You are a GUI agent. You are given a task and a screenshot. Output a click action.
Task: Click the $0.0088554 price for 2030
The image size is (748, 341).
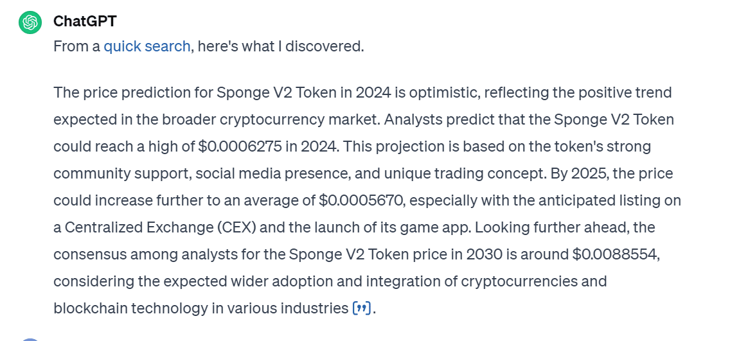click(615, 255)
